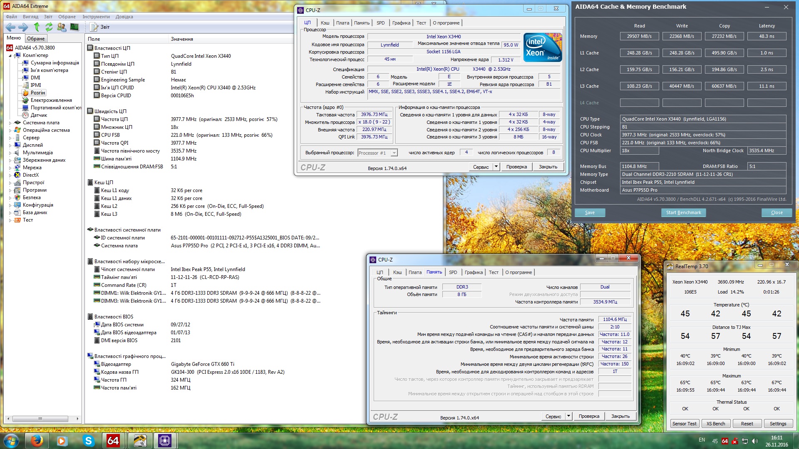Click the RealTemp thermometer taskbar icon
This screenshot has height=449, width=799.
139,441
